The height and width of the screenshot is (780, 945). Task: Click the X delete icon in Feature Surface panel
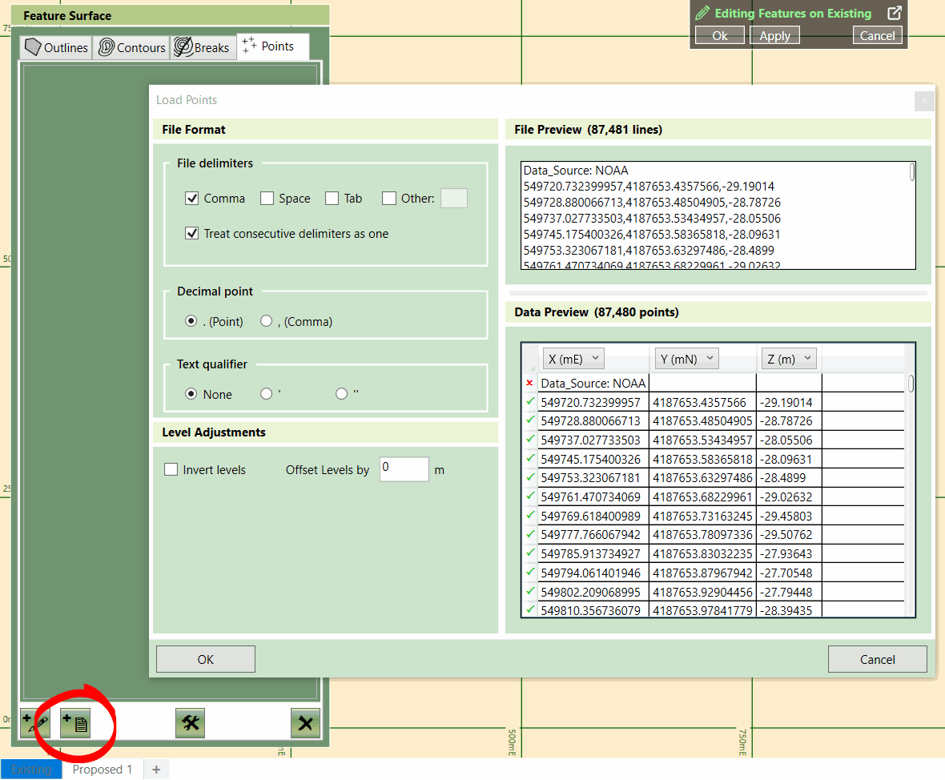point(305,723)
